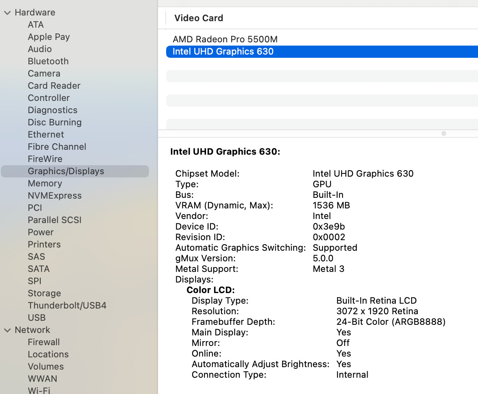This screenshot has height=394, width=478.
Task: Click the 24-Bit Color (ARGB8888) value
Action: point(391,322)
